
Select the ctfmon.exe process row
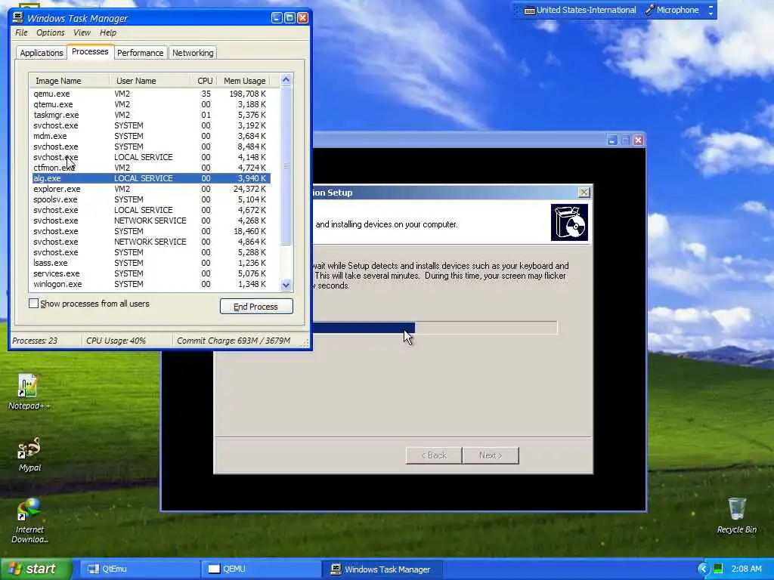pos(150,168)
